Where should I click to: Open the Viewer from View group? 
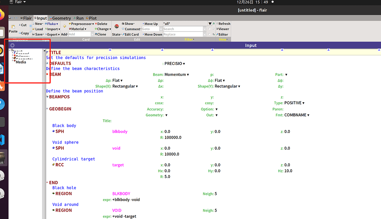222,29
